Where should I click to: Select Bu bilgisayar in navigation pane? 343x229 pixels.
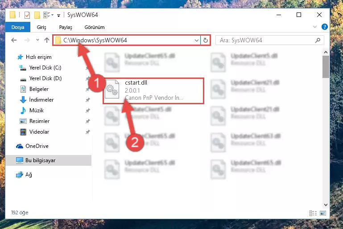(48, 160)
